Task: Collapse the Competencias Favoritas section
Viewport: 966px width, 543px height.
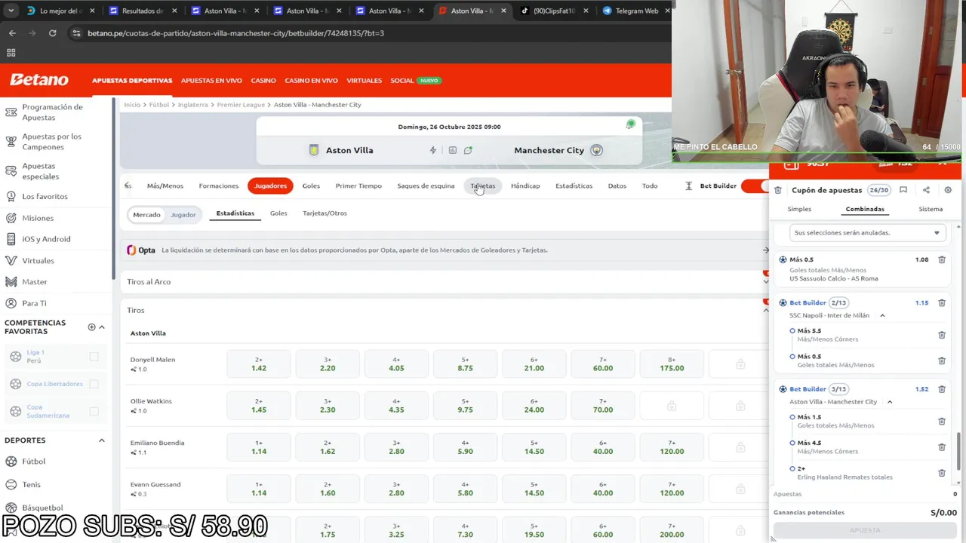Action: [102, 327]
